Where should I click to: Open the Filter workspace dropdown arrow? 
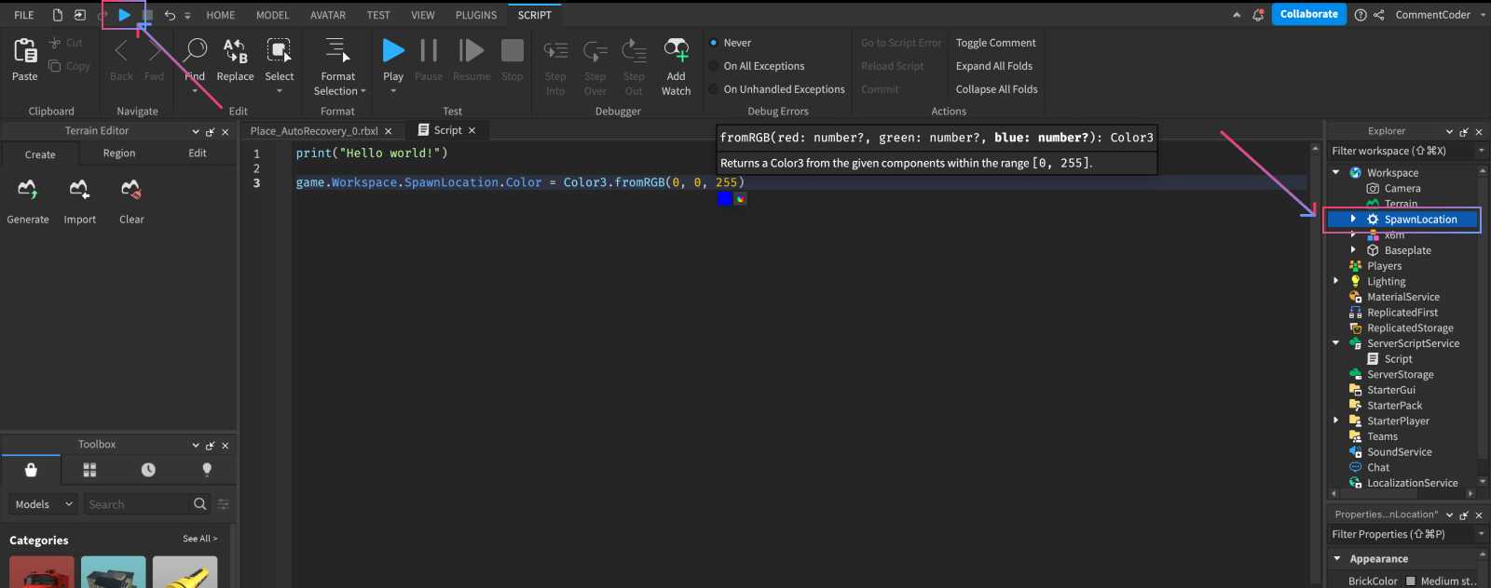pos(1481,151)
